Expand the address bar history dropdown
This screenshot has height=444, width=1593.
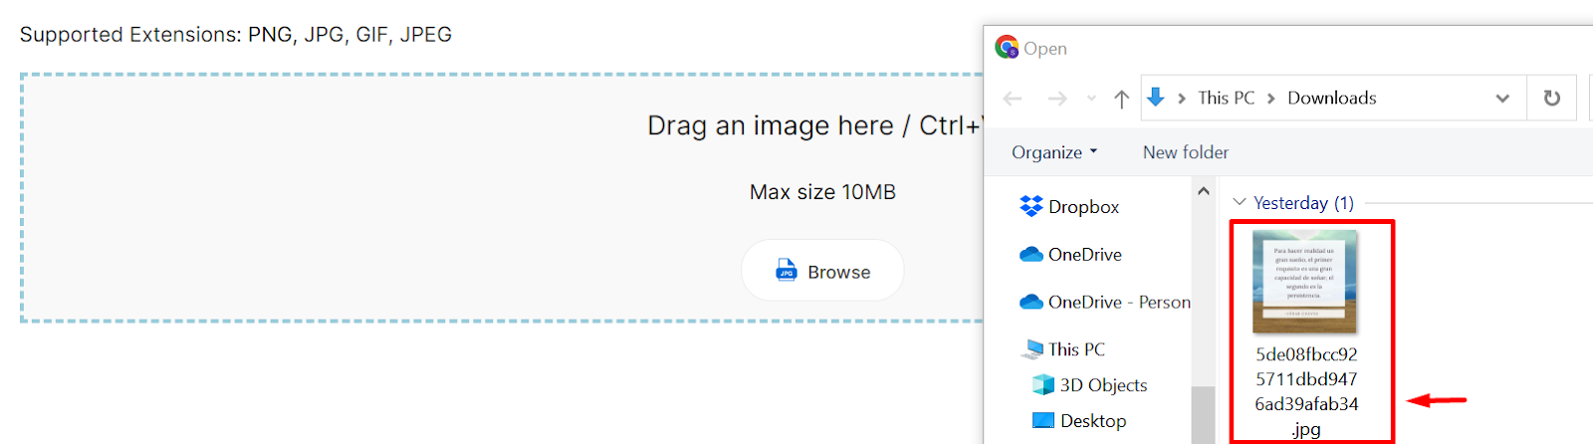pyautogui.click(x=1502, y=99)
